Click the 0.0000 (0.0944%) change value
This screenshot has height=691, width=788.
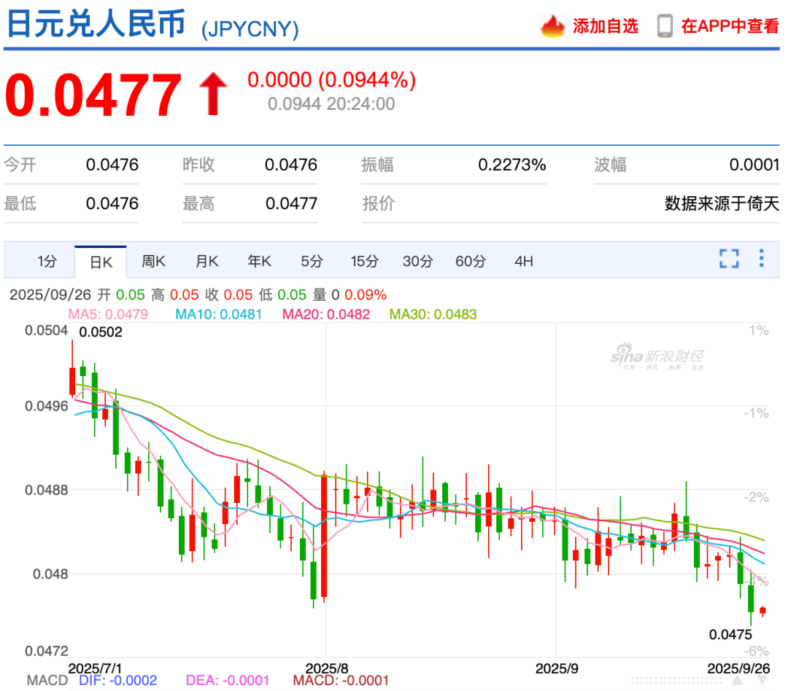click(x=332, y=80)
